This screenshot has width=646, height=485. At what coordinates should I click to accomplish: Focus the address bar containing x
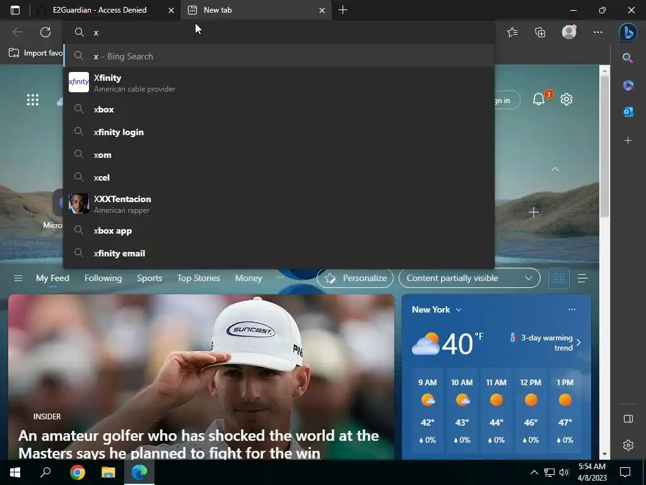279,32
